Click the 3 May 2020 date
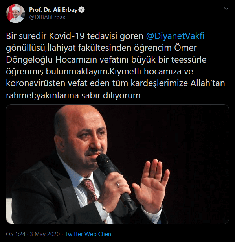The width and height of the screenshot is (235, 242). [x=45, y=234]
